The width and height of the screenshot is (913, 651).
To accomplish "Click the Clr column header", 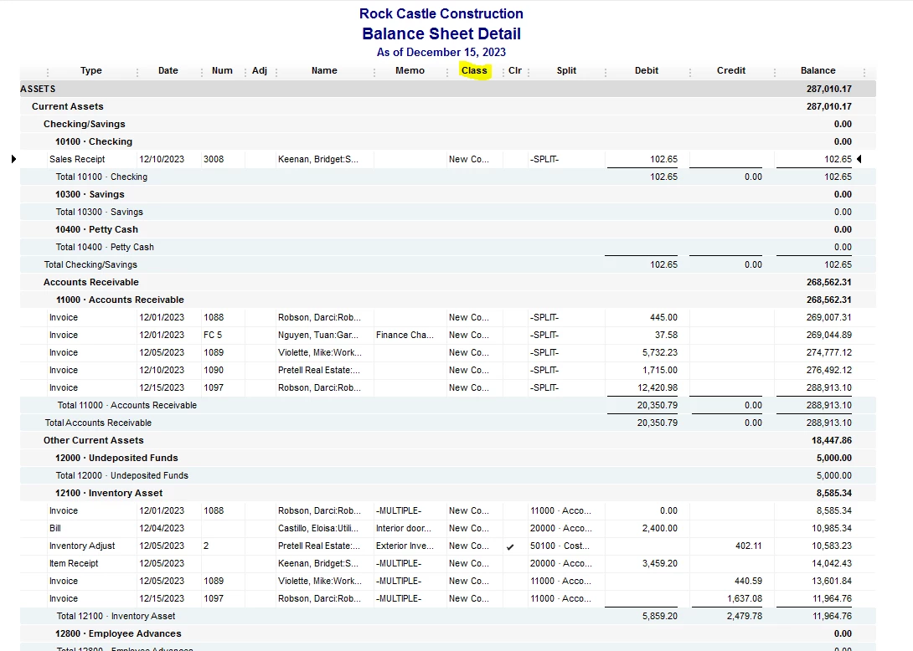I will [x=515, y=70].
